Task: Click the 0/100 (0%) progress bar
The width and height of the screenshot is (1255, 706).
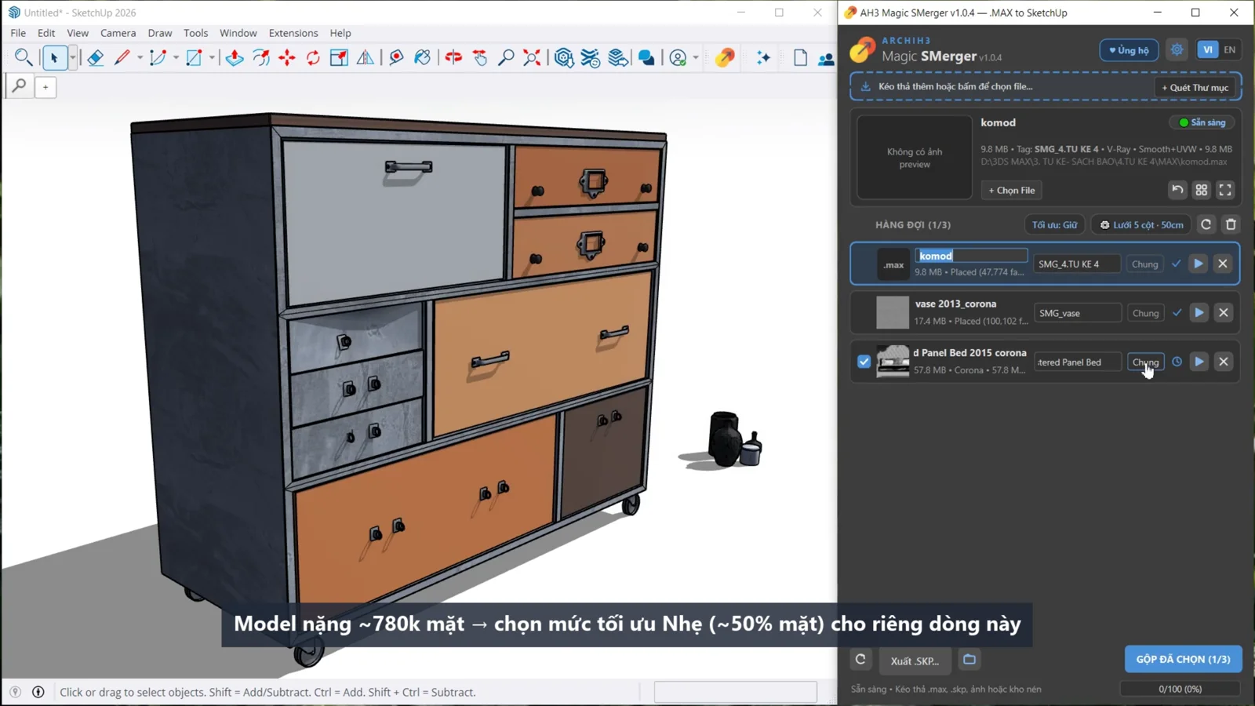Action: [1180, 689]
